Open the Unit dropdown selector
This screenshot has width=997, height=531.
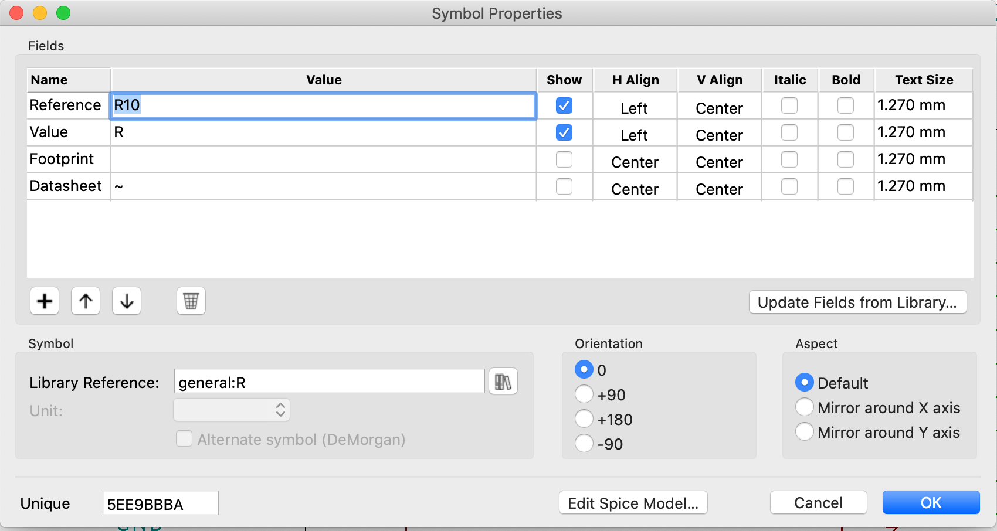tap(232, 410)
